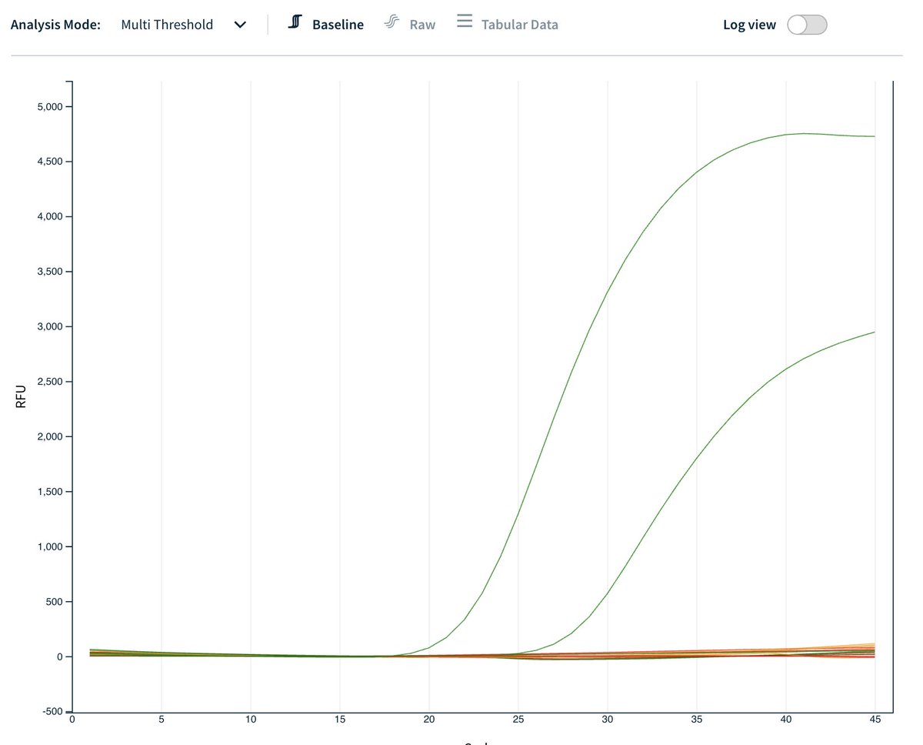Click the Raw curves icon
This screenshot has height=745, width=923.
392,23
